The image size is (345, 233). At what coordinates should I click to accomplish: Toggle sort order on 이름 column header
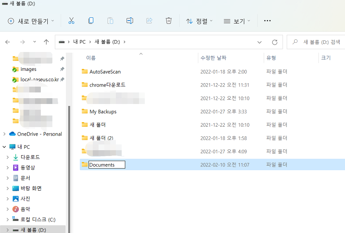click(x=91, y=57)
